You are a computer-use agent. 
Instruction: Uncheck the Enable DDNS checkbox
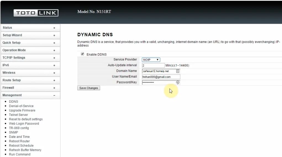[x=82, y=54]
